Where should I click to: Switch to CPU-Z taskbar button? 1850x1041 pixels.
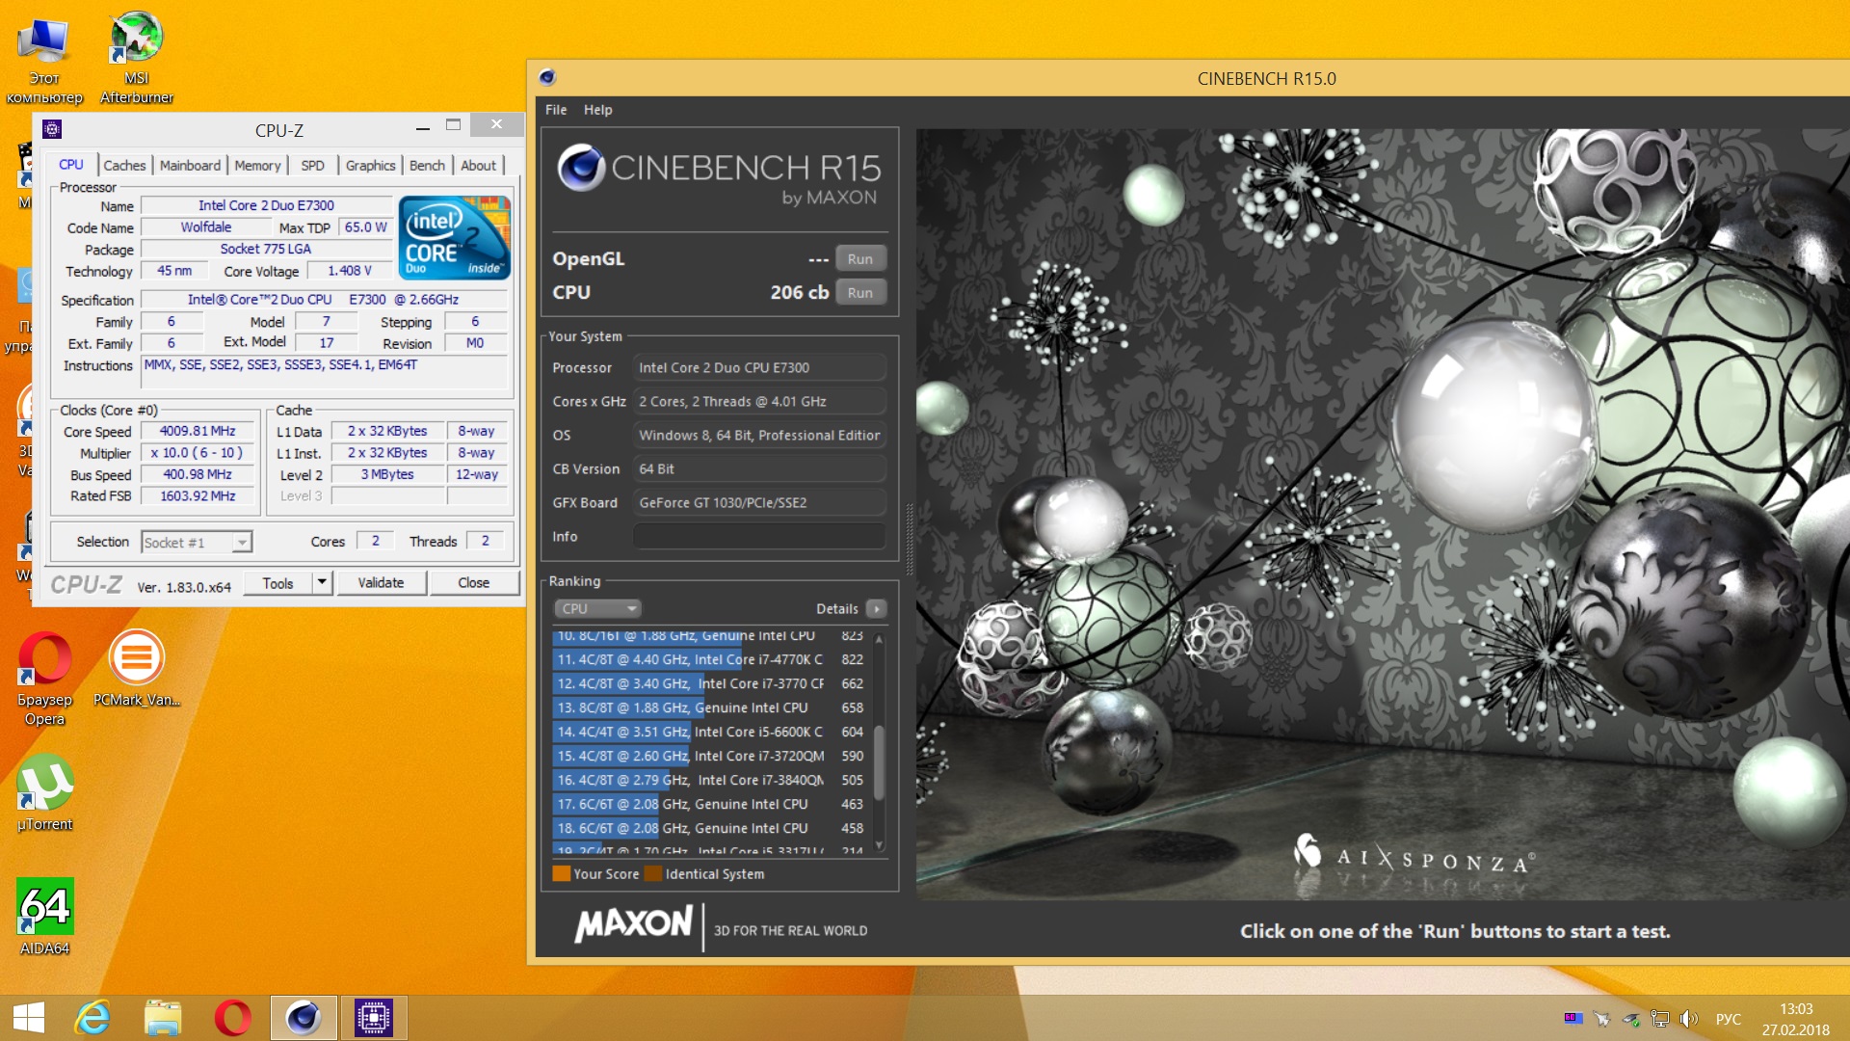[373, 1018]
